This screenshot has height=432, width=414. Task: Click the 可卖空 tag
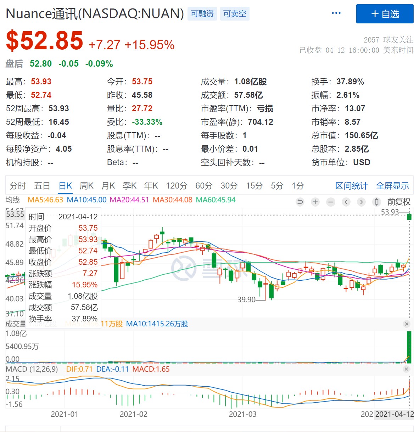(x=235, y=14)
